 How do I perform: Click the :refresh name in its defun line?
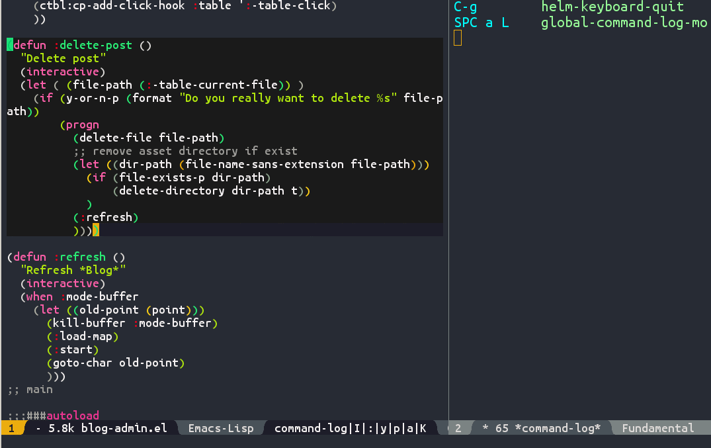[80, 257]
